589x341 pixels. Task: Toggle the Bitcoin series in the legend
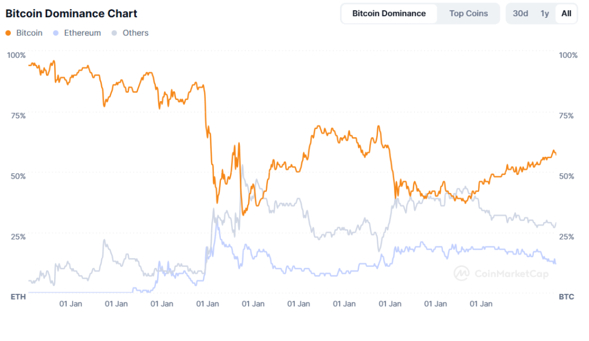[x=24, y=33]
